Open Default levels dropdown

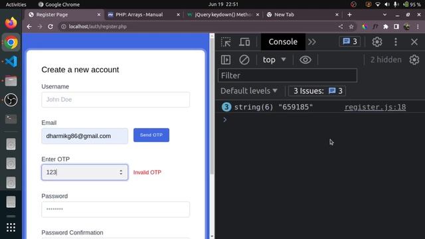click(x=249, y=91)
